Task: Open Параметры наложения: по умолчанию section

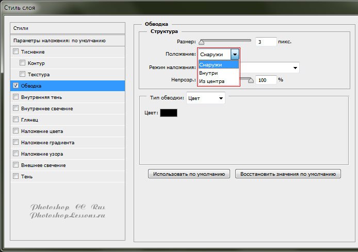Action: (x=68, y=40)
